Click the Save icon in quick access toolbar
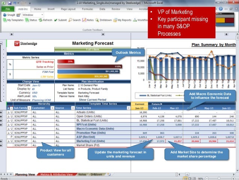The height and width of the screenshot is (180, 239). click(x=10, y=3)
